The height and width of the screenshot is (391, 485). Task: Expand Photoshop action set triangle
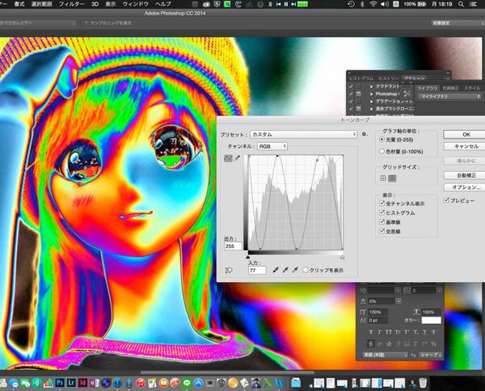pyautogui.click(x=372, y=94)
